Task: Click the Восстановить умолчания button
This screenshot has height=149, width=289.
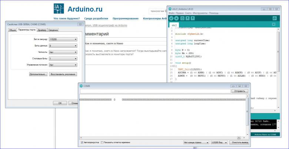Action: (63, 74)
